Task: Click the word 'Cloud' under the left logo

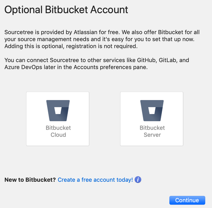Action: tap(58, 135)
